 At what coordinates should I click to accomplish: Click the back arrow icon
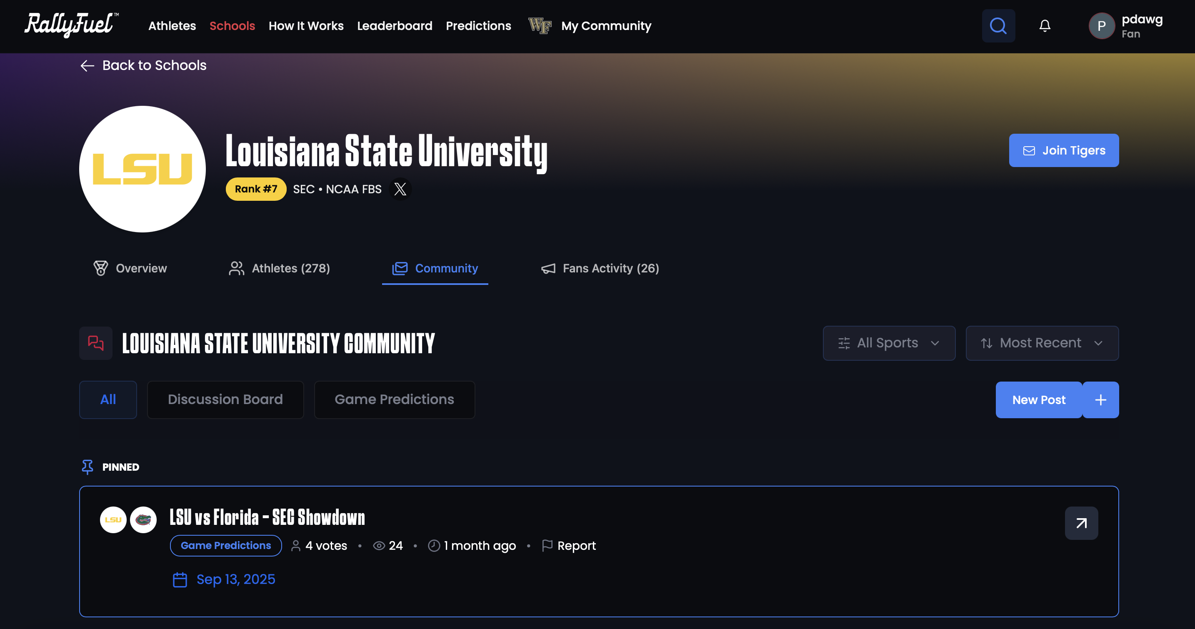pyautogui.click(x=87, y=65)
